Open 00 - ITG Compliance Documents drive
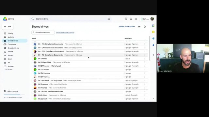Viewport: 209px width, 117px height. (51, 44)
